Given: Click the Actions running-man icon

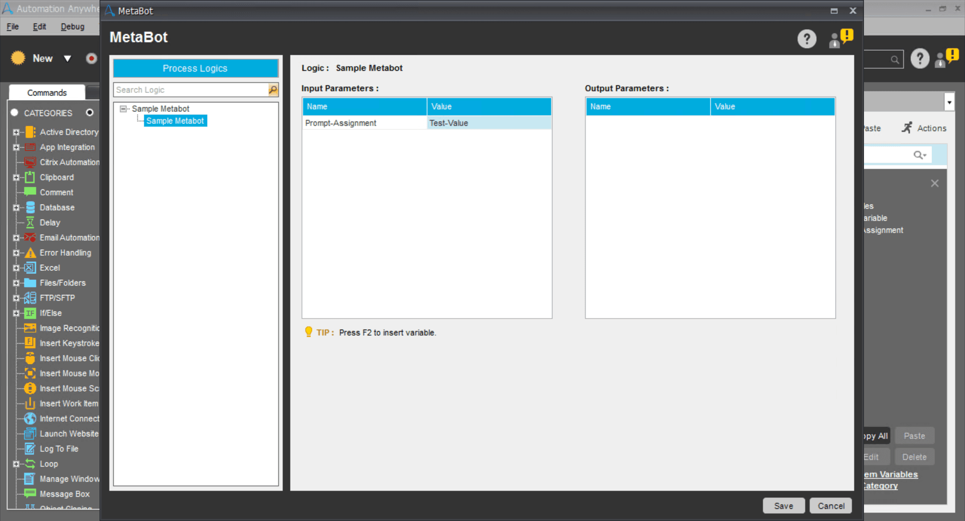Looking at the screenshot, I should point(907,128).
